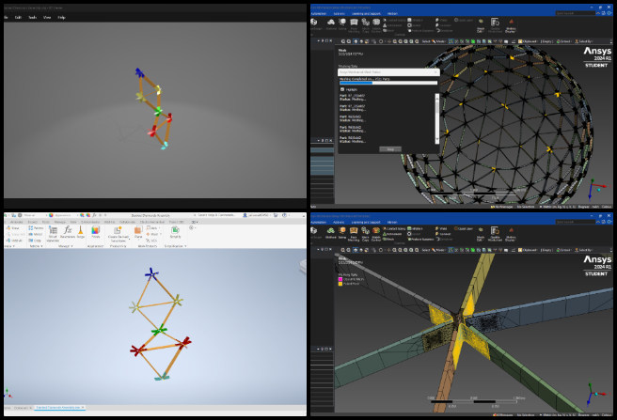Open Metrics Display in the lower Ansys window

(x=511, y=233)
